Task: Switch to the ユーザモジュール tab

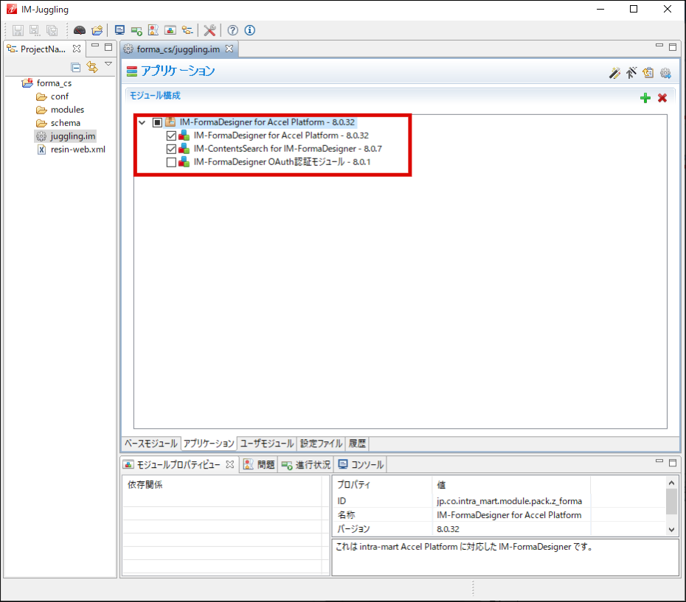Action: point(266,444)
